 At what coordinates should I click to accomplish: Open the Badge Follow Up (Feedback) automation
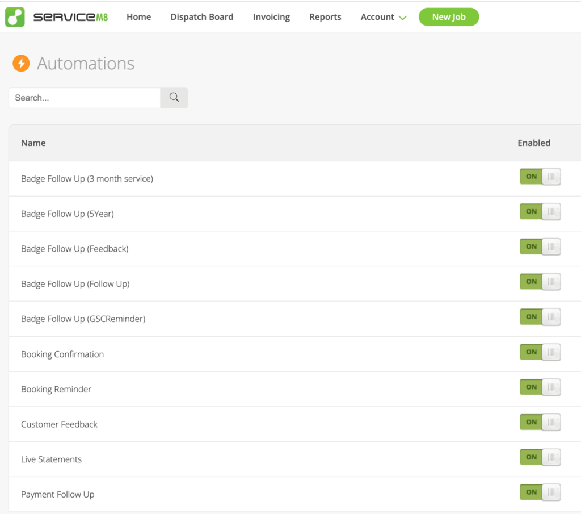tap(75, 249)
